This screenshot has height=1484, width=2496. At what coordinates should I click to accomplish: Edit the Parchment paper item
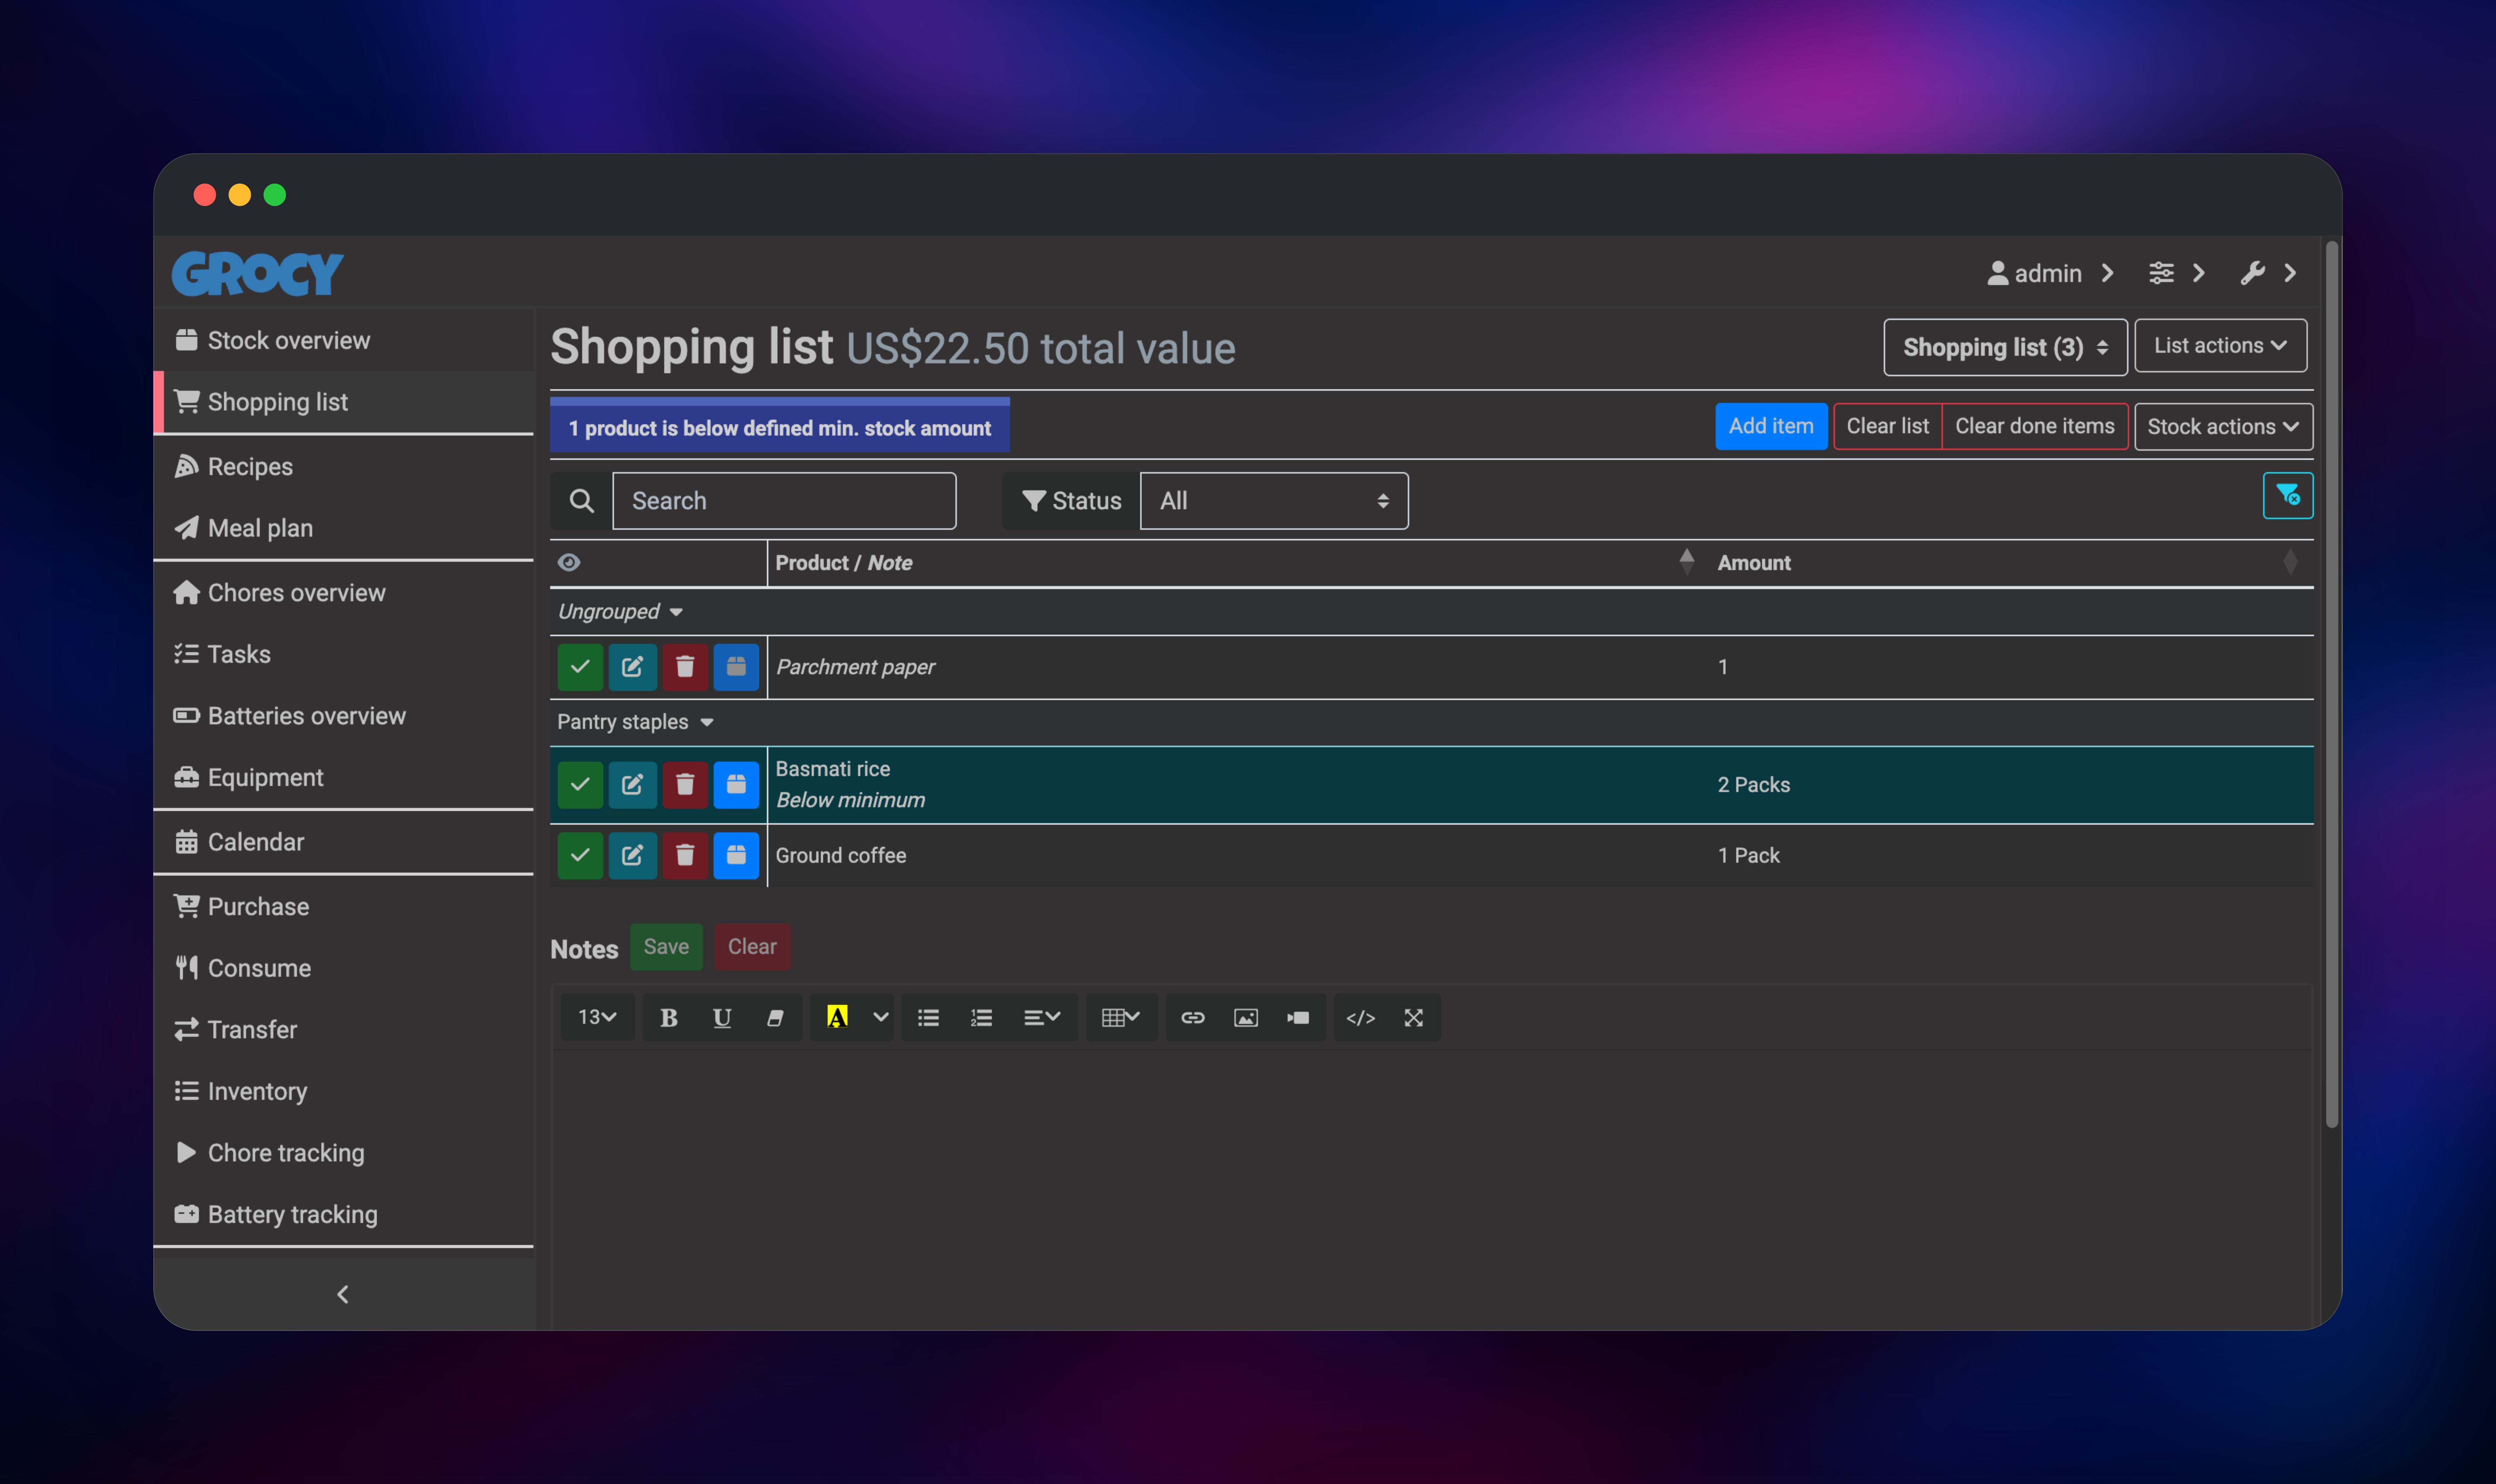[x=632, y=667]
